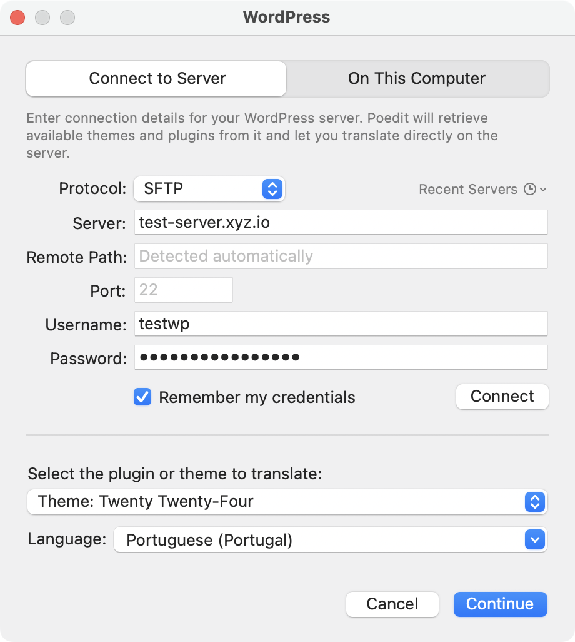575x642 pixels.
Task: Click the Connect button
Action: point(502,396)
